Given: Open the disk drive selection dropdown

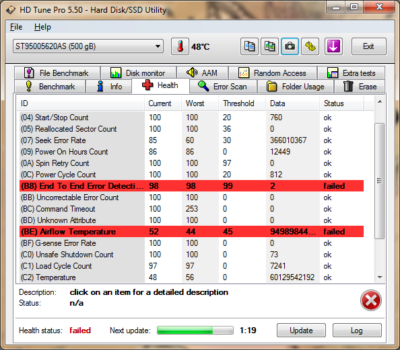Looking at the screenshot, I should coord(88,46).
